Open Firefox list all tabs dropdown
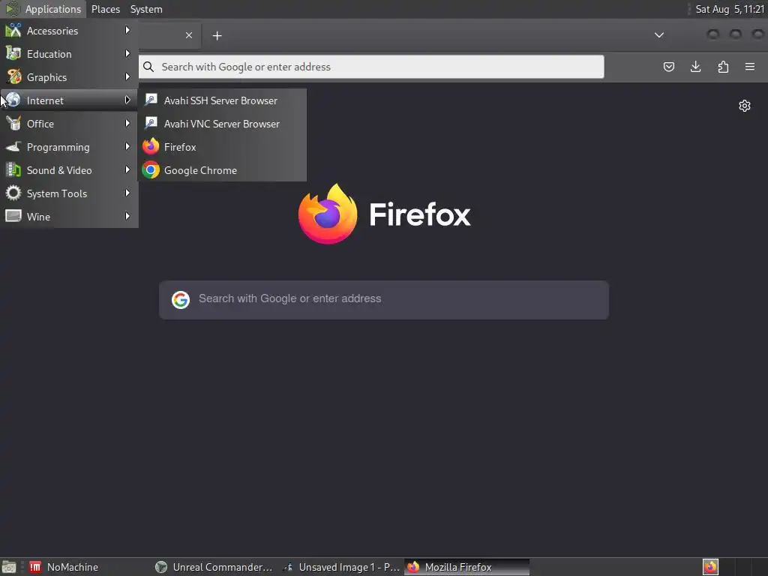This screenshot has height=576, width=768. pos(659,35)
